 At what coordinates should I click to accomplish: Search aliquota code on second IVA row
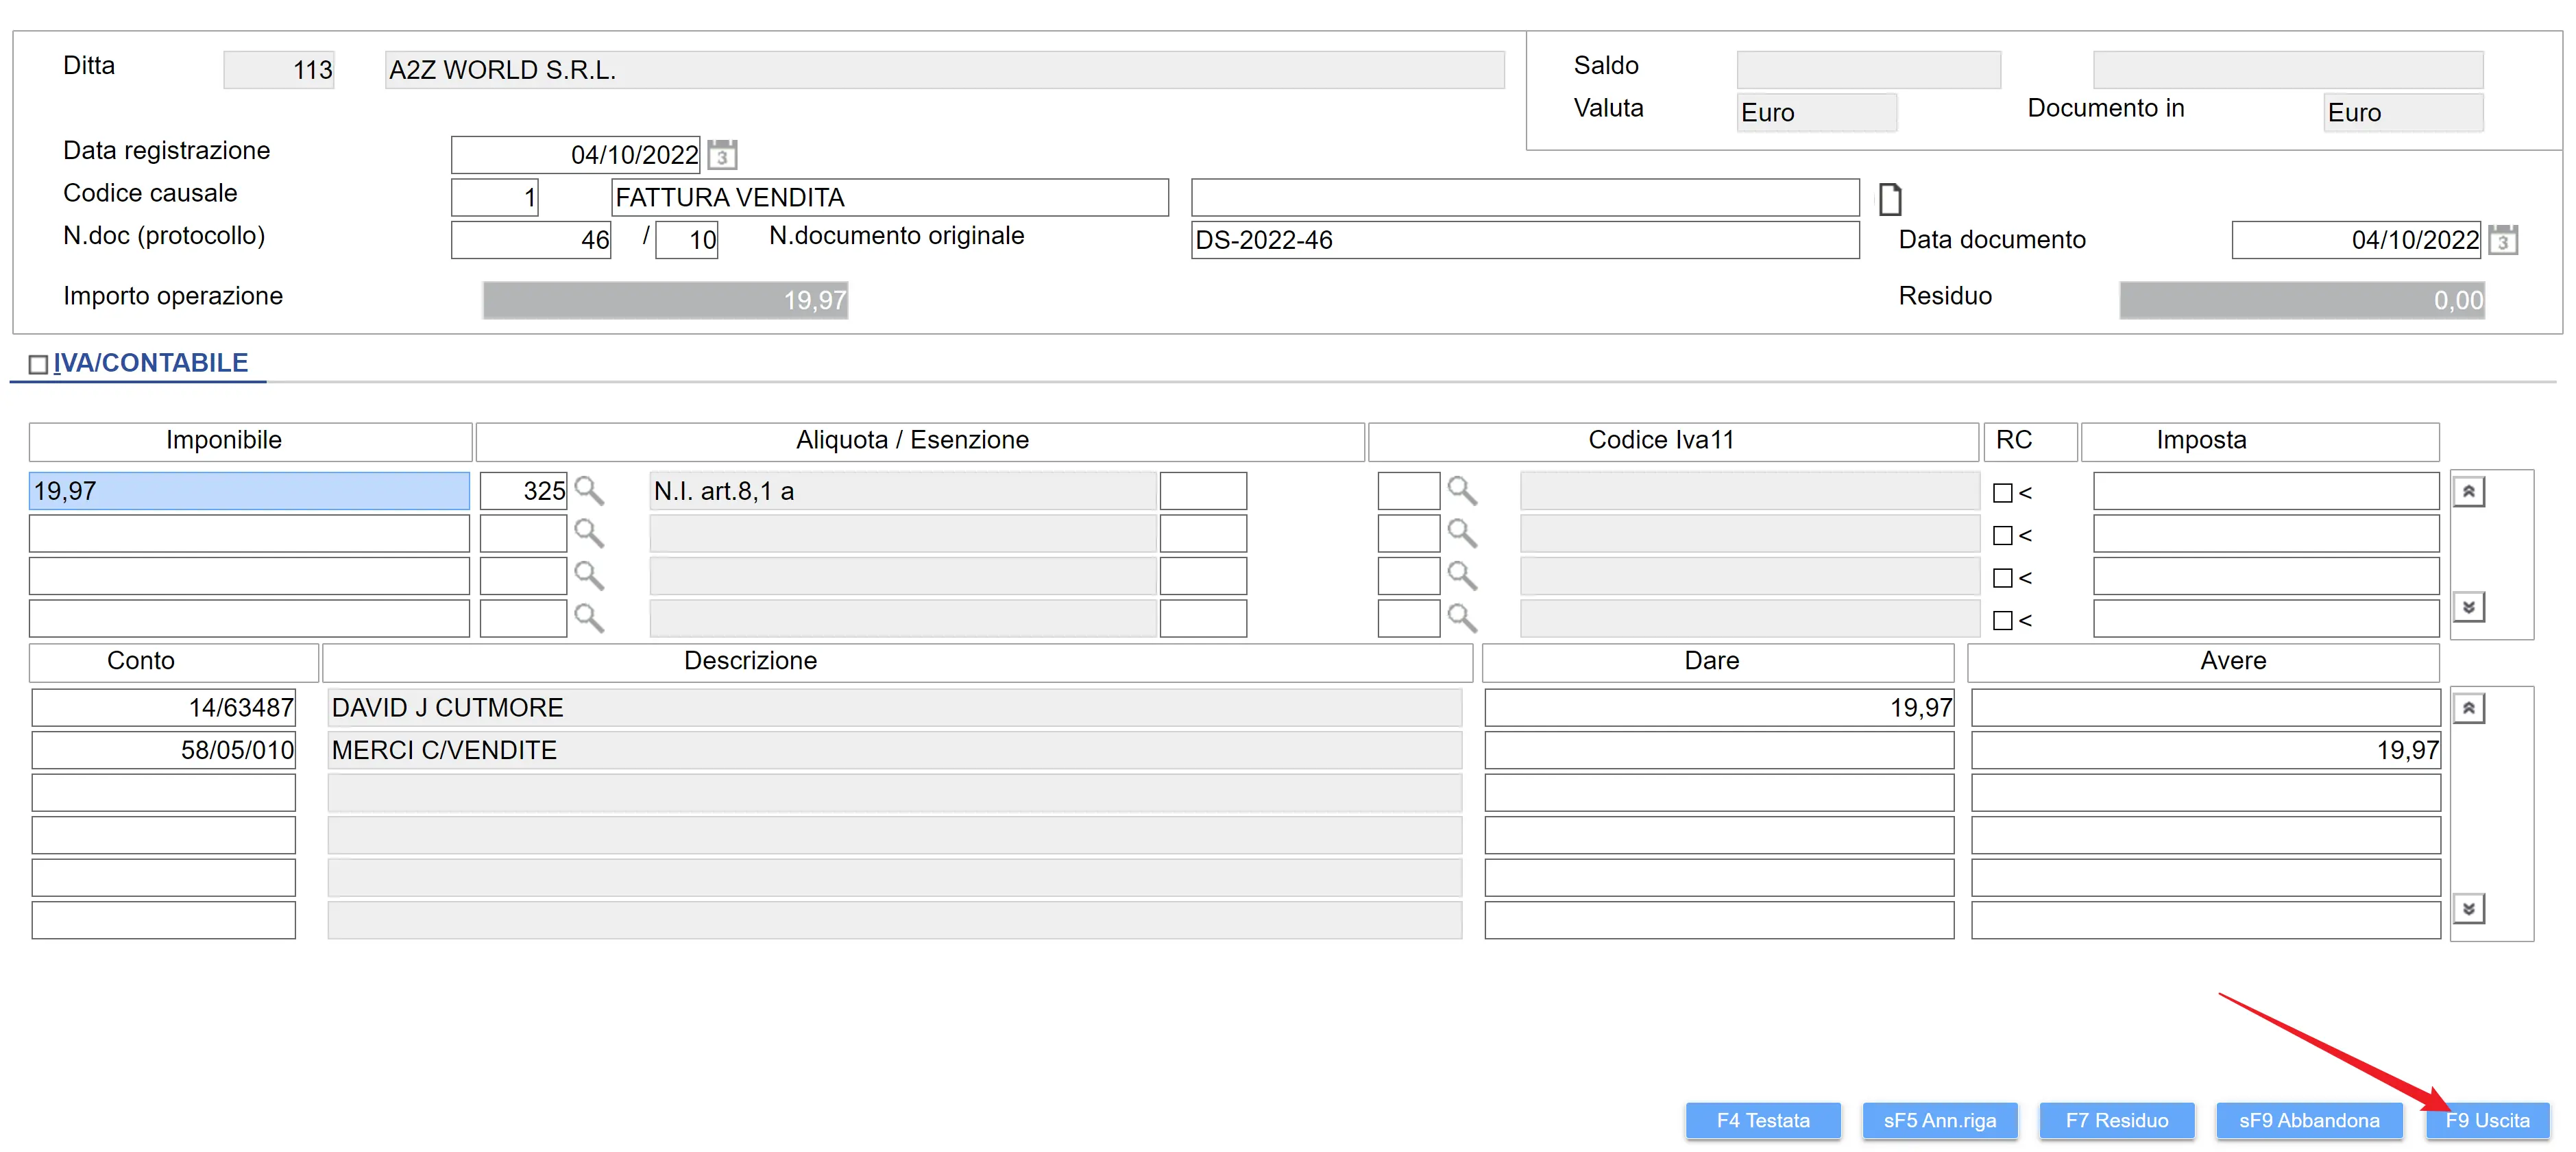[589, 534]
